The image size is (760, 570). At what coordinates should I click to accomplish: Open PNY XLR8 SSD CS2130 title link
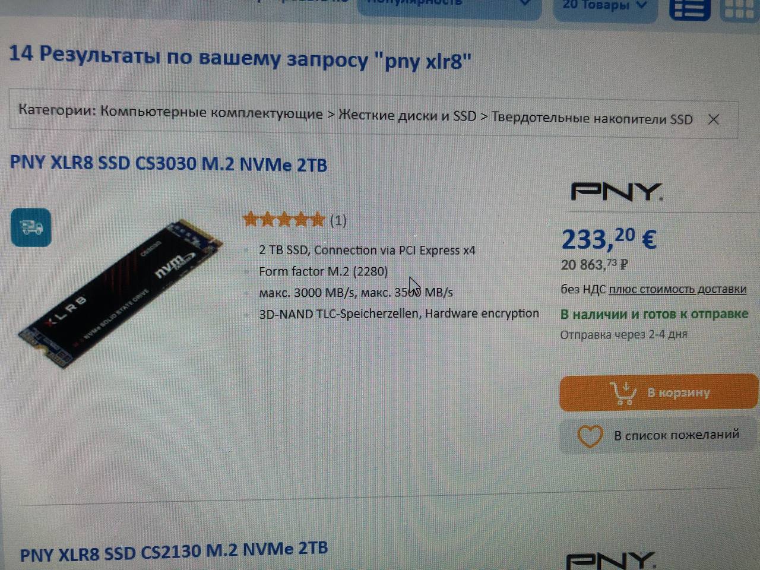click(173, 551)
